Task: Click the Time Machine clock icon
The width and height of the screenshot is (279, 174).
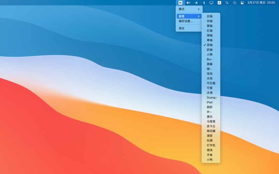Action: click(235, 3)
